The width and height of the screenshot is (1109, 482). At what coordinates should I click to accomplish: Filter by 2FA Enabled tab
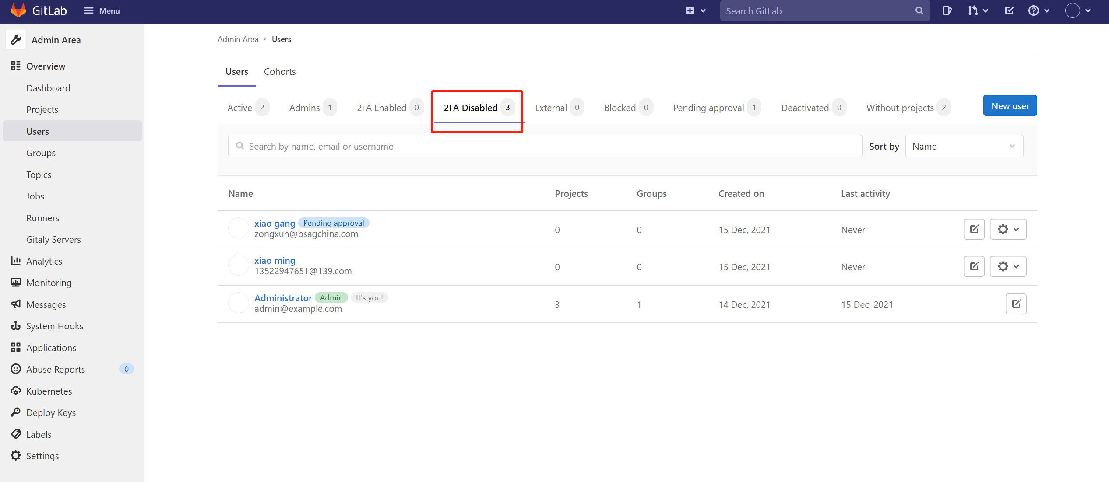[390, 108]
